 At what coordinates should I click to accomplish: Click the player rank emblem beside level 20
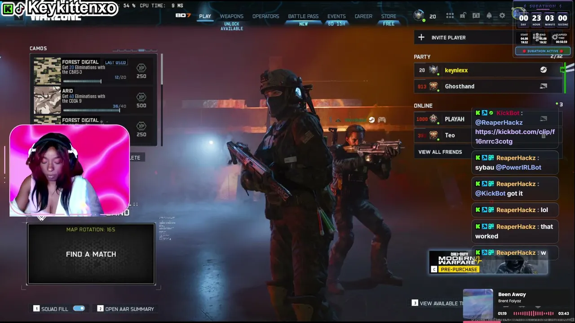419,16
